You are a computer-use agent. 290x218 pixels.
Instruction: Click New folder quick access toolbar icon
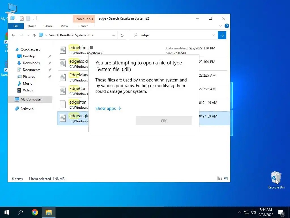(28, 18)
